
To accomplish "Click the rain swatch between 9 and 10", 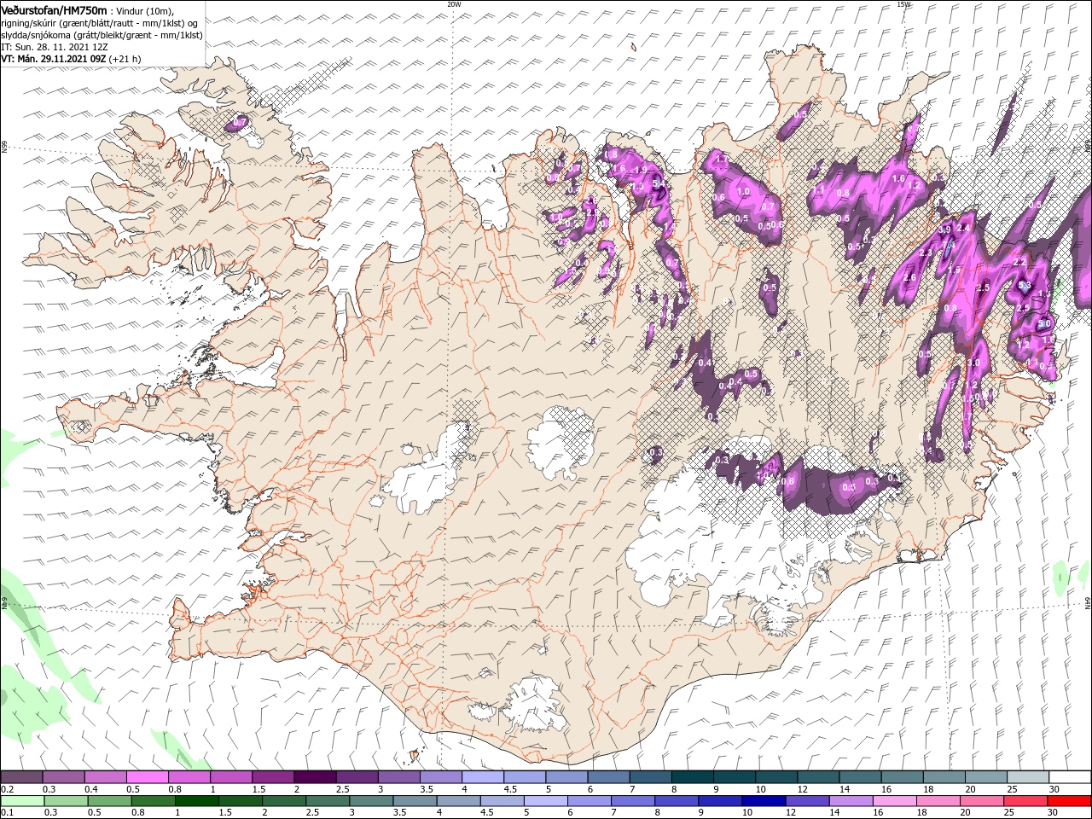I will click(x=718, y=801).
